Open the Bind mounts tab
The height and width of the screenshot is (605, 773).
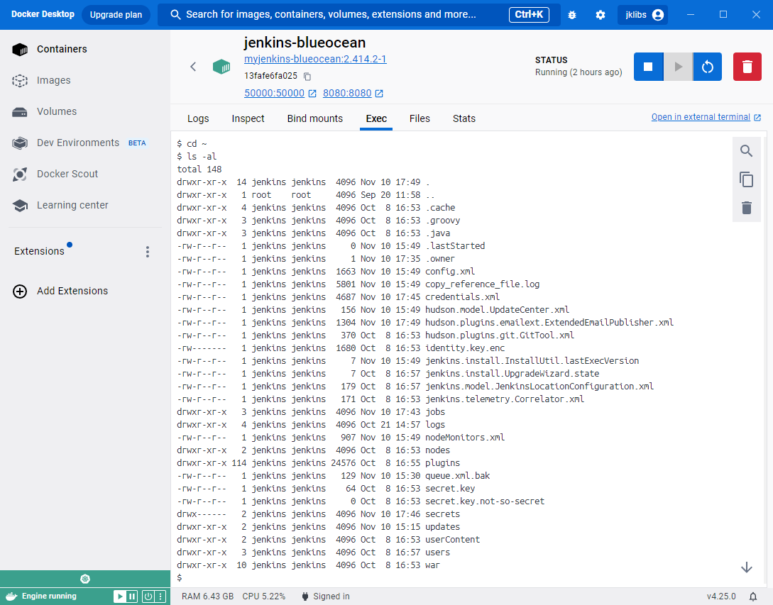coord(315,118)
